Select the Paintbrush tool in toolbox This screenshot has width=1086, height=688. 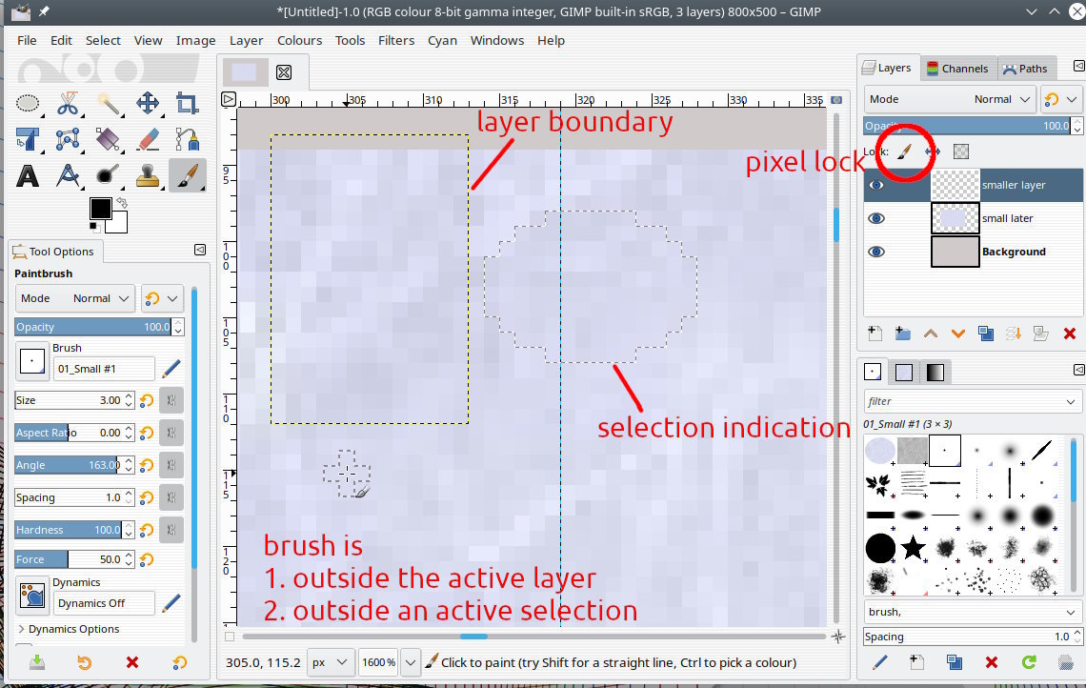187,176
